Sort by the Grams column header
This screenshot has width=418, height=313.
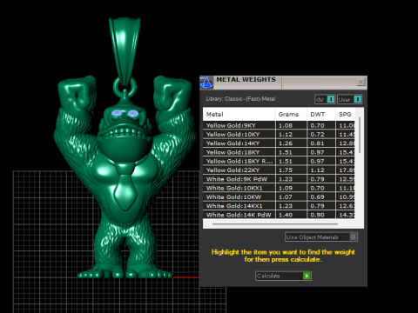[291, 114]
